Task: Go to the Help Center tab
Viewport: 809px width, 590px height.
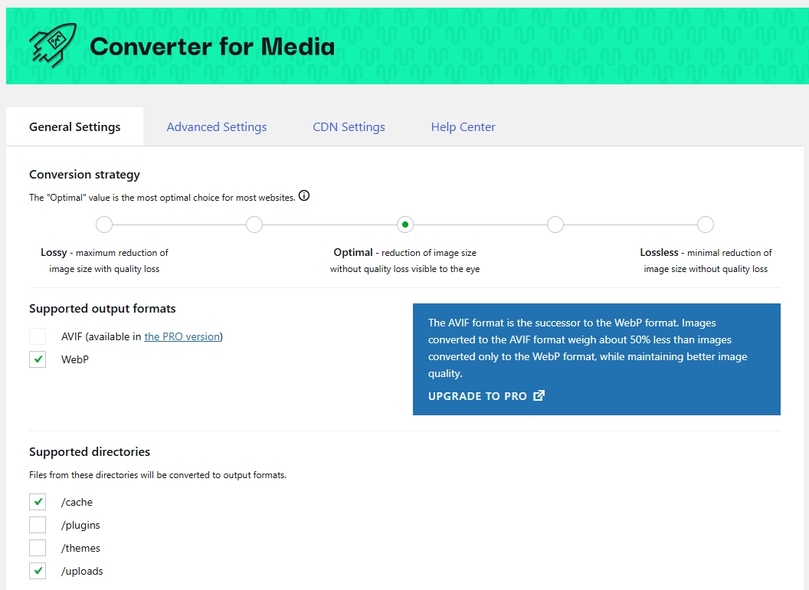Action: 463,126
